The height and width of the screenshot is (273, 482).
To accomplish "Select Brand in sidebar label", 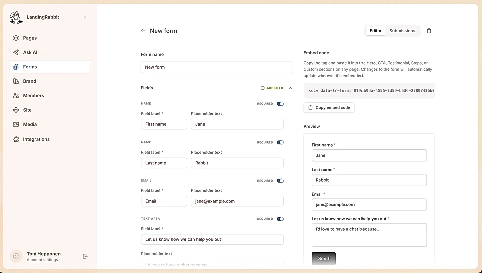I will pyautogui.click(x=30, y=81).
